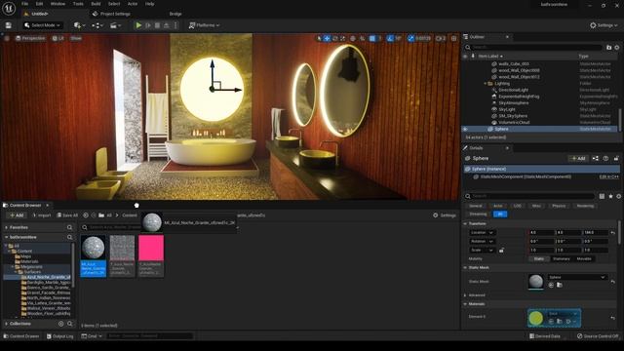Select the Rendering filter in Details
Image resolution: width=624 pixels, height=351 pixels.
[585, 206]
